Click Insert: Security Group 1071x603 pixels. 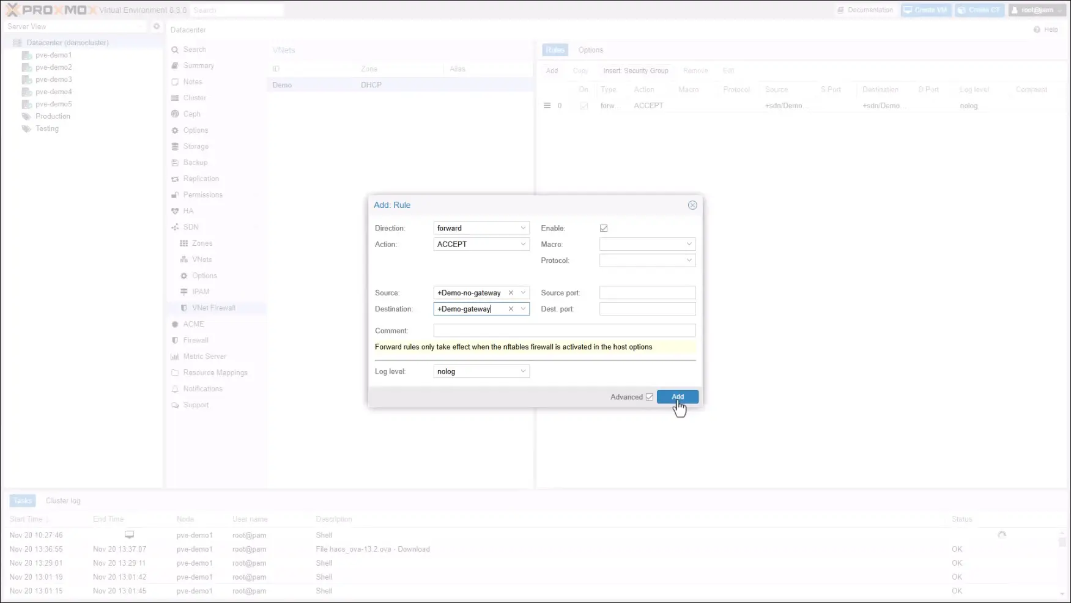[636, 70]
